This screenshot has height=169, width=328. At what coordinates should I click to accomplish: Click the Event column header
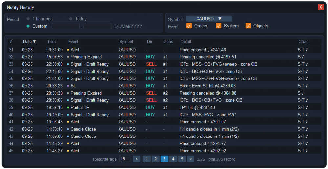(73, 42)
